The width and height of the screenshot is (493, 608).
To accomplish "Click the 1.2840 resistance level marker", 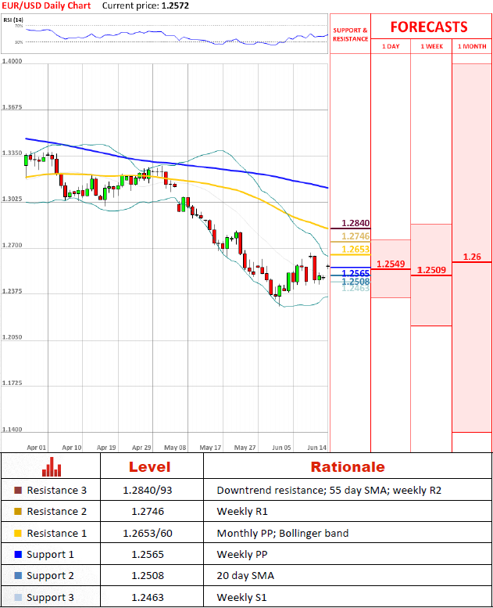I will pos(355,223).
